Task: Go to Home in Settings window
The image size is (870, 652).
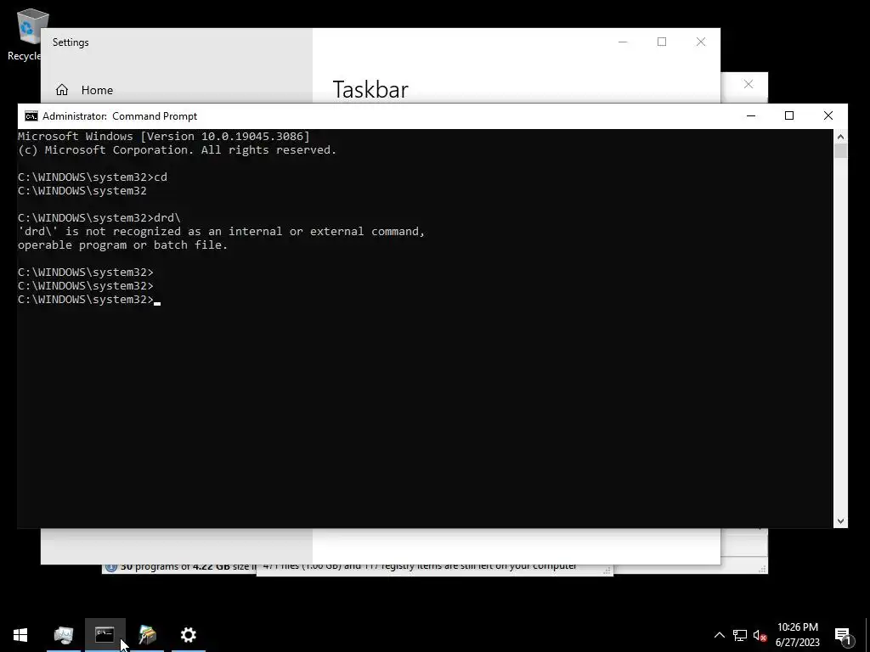Action: (97, 90)
